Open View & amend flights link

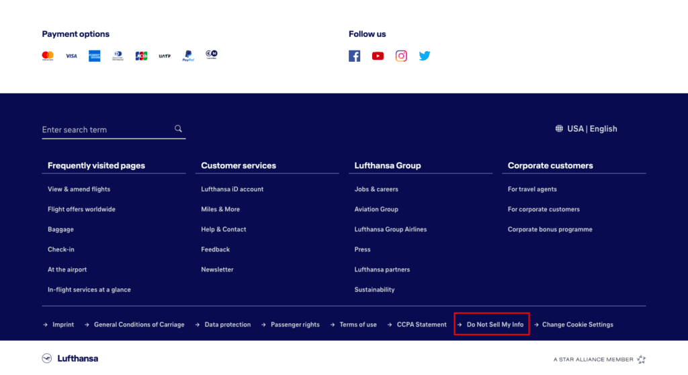pos(79,190)
